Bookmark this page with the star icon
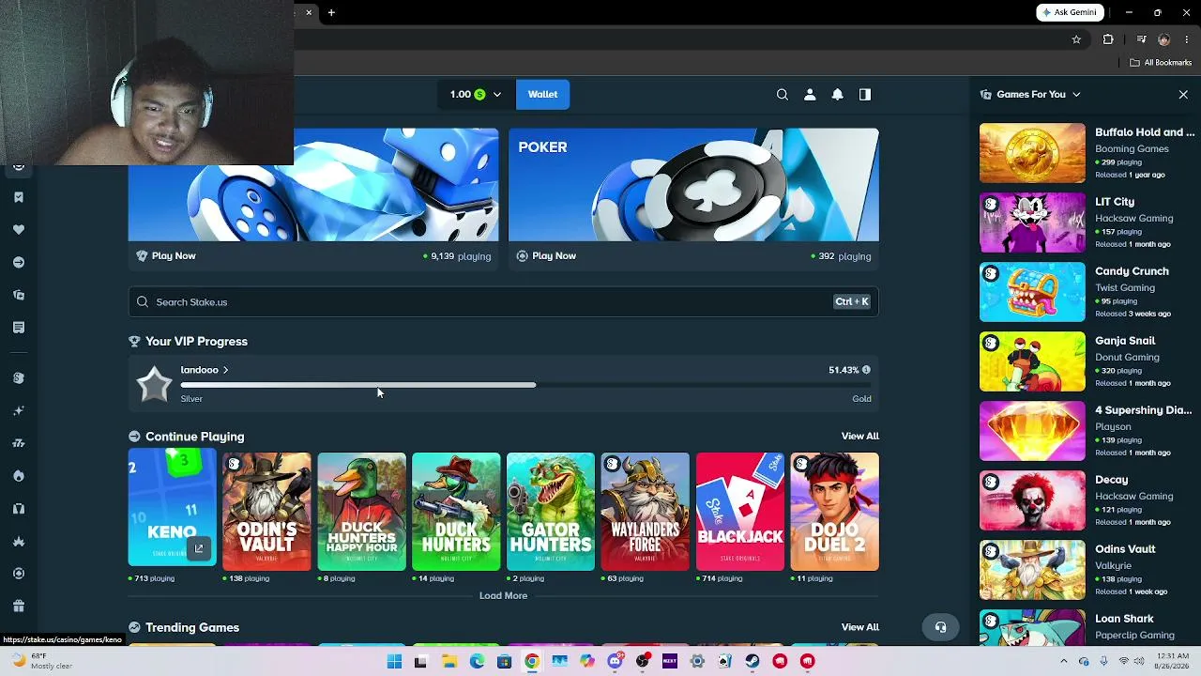Image resolution: width=1201 pixels, height=676 pixels. pyautogui.click(x=1076, y=39)
